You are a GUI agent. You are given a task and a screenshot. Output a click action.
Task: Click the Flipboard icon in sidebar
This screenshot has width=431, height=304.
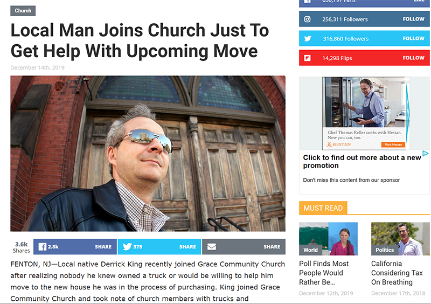[307, 58]
